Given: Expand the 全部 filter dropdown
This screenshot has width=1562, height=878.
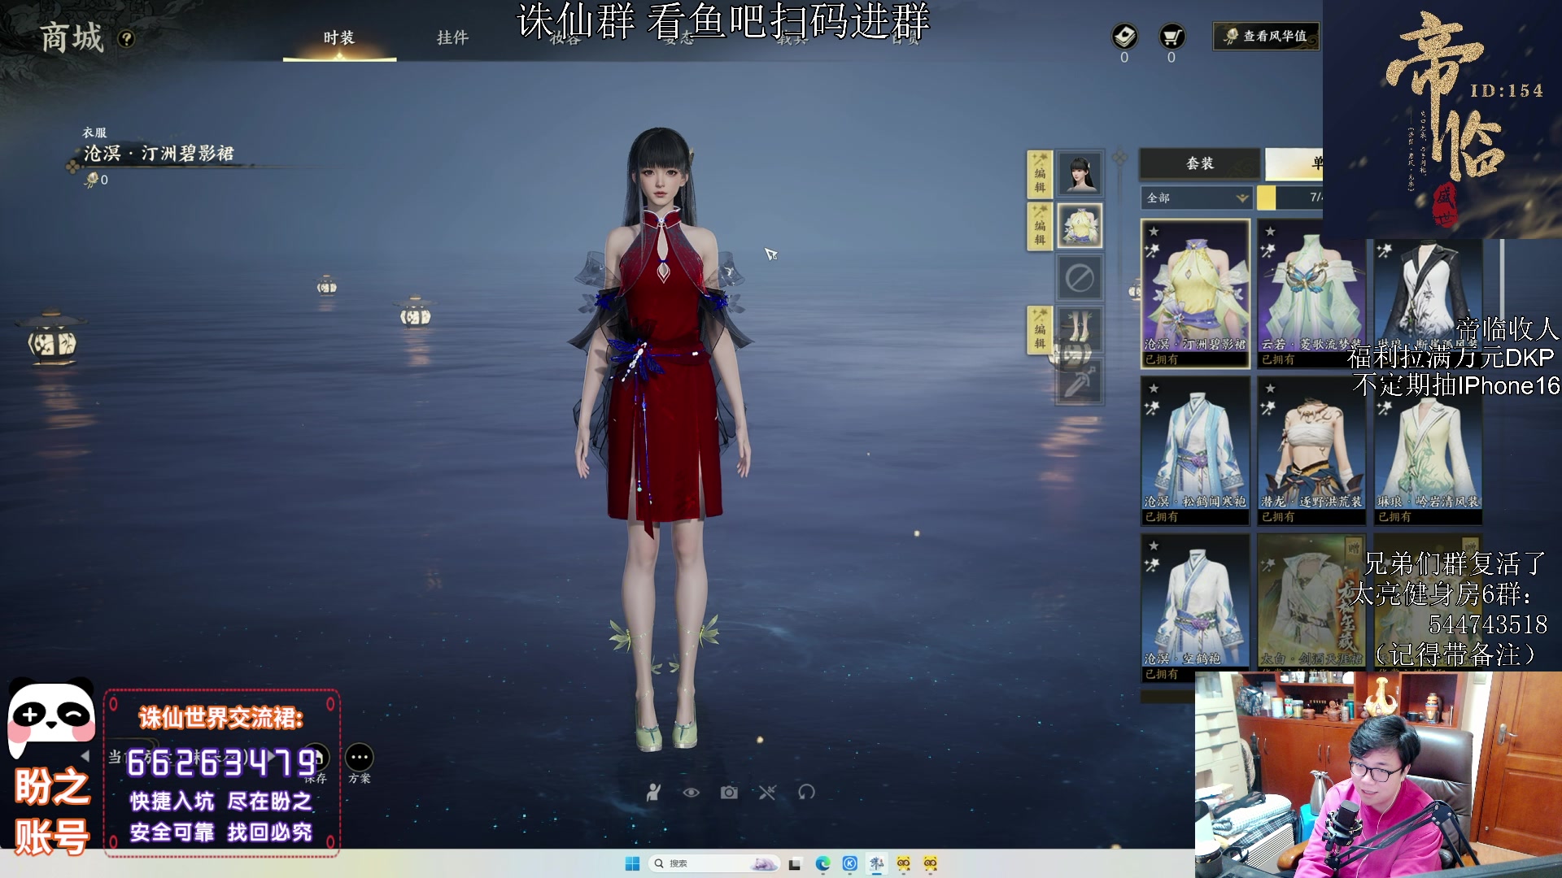Looking at the screenshot, I should 1196,198.
